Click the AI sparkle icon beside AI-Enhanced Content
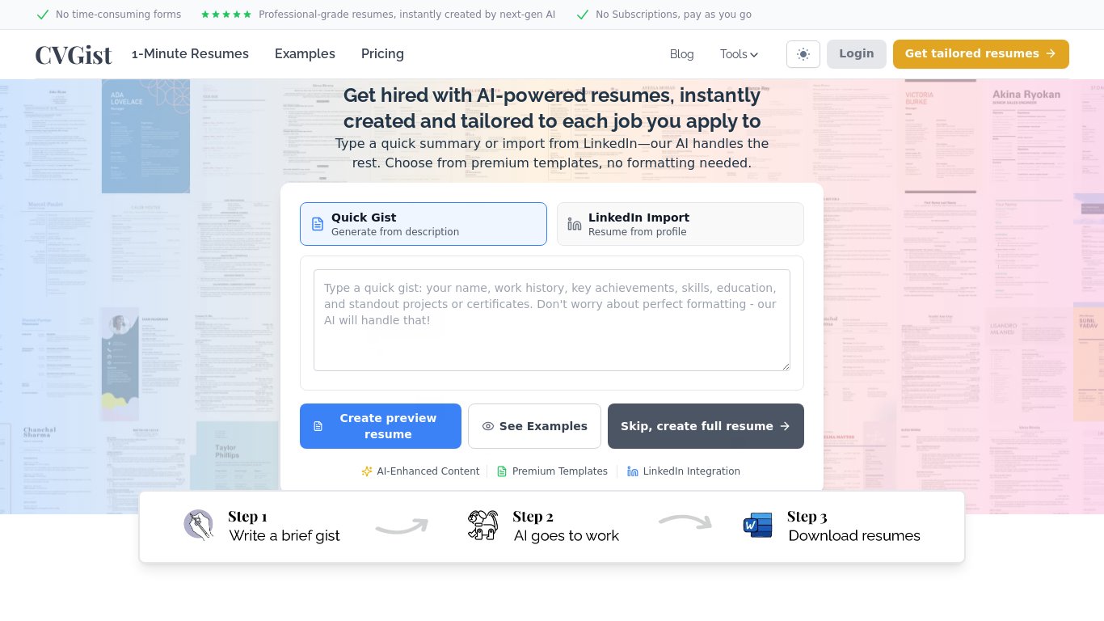Image resolution: width=1104 pixels, height=621 pixels. [367, 471]
